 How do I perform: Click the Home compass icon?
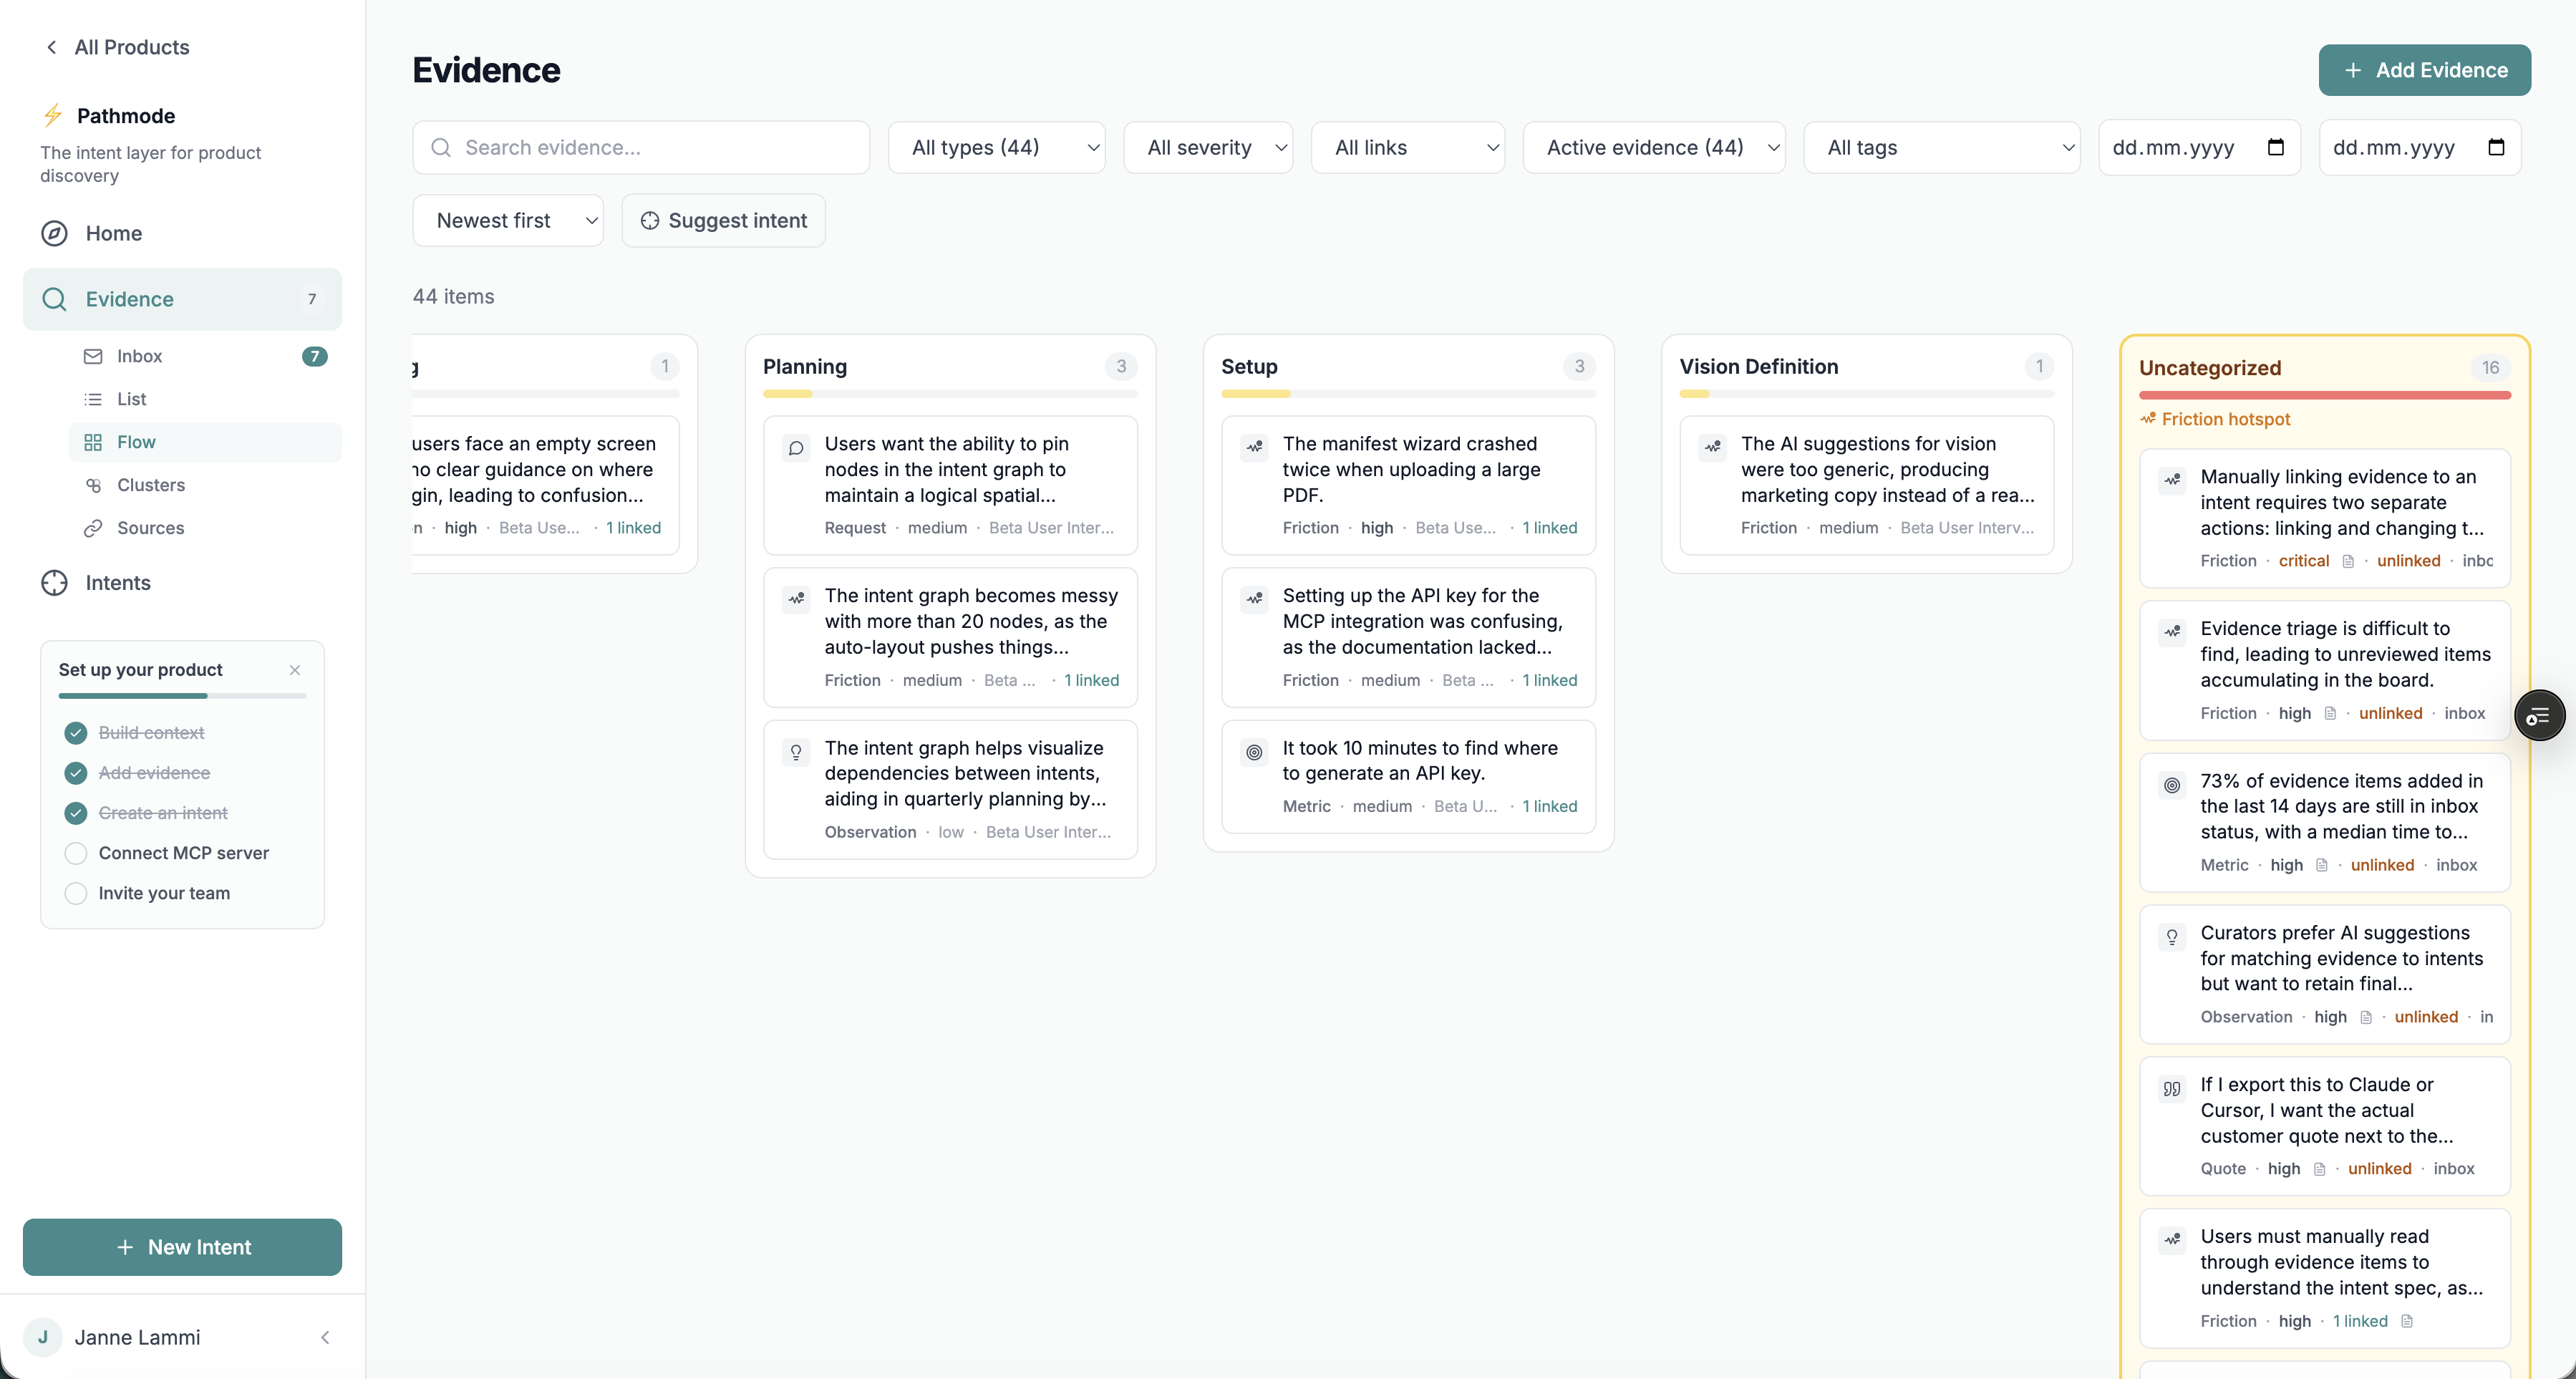tap(54, 233)
